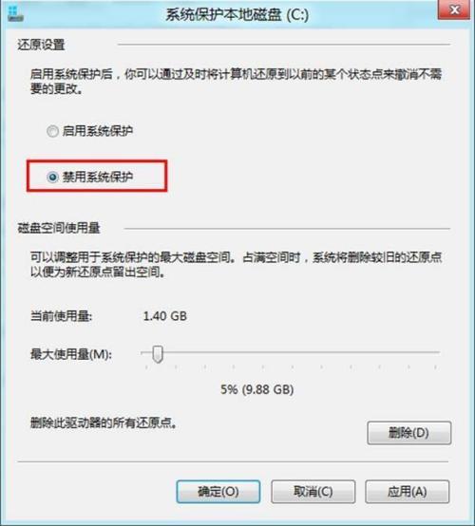Click the 删除此驱动器的所有还原点 text
This screenshot has height=526, width=475.
pyautogui.click(x=104, y=423)
